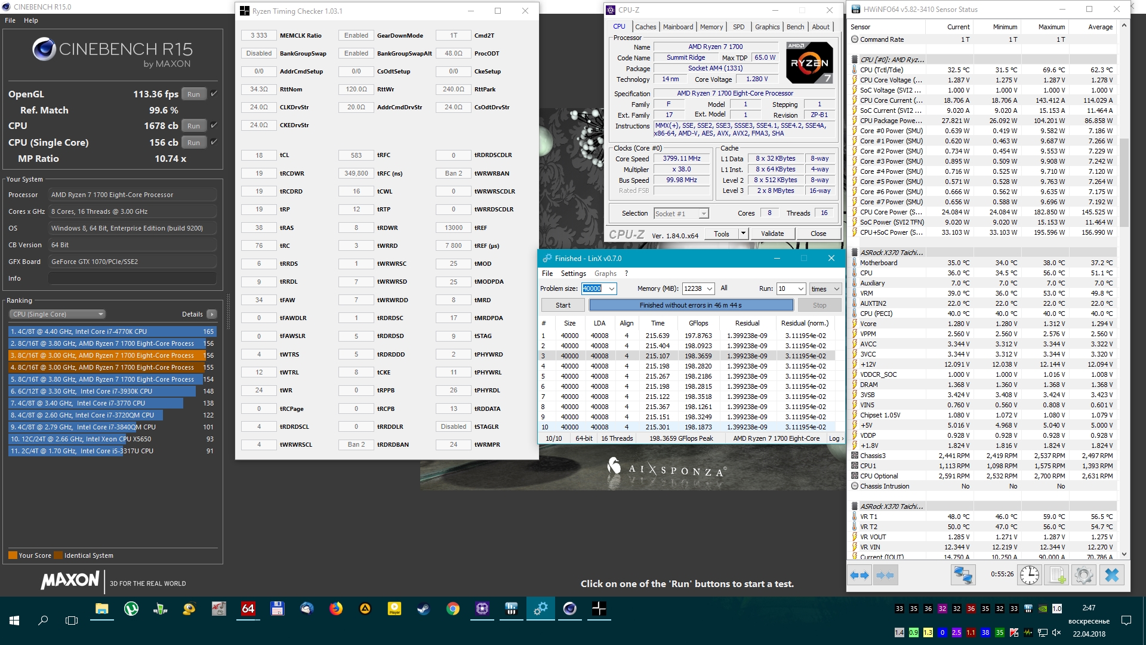Toggle the CPU (Single Core) checkbox
Image resolution: width=1146 pixels, height=645 pixels.
pos(214,142)
